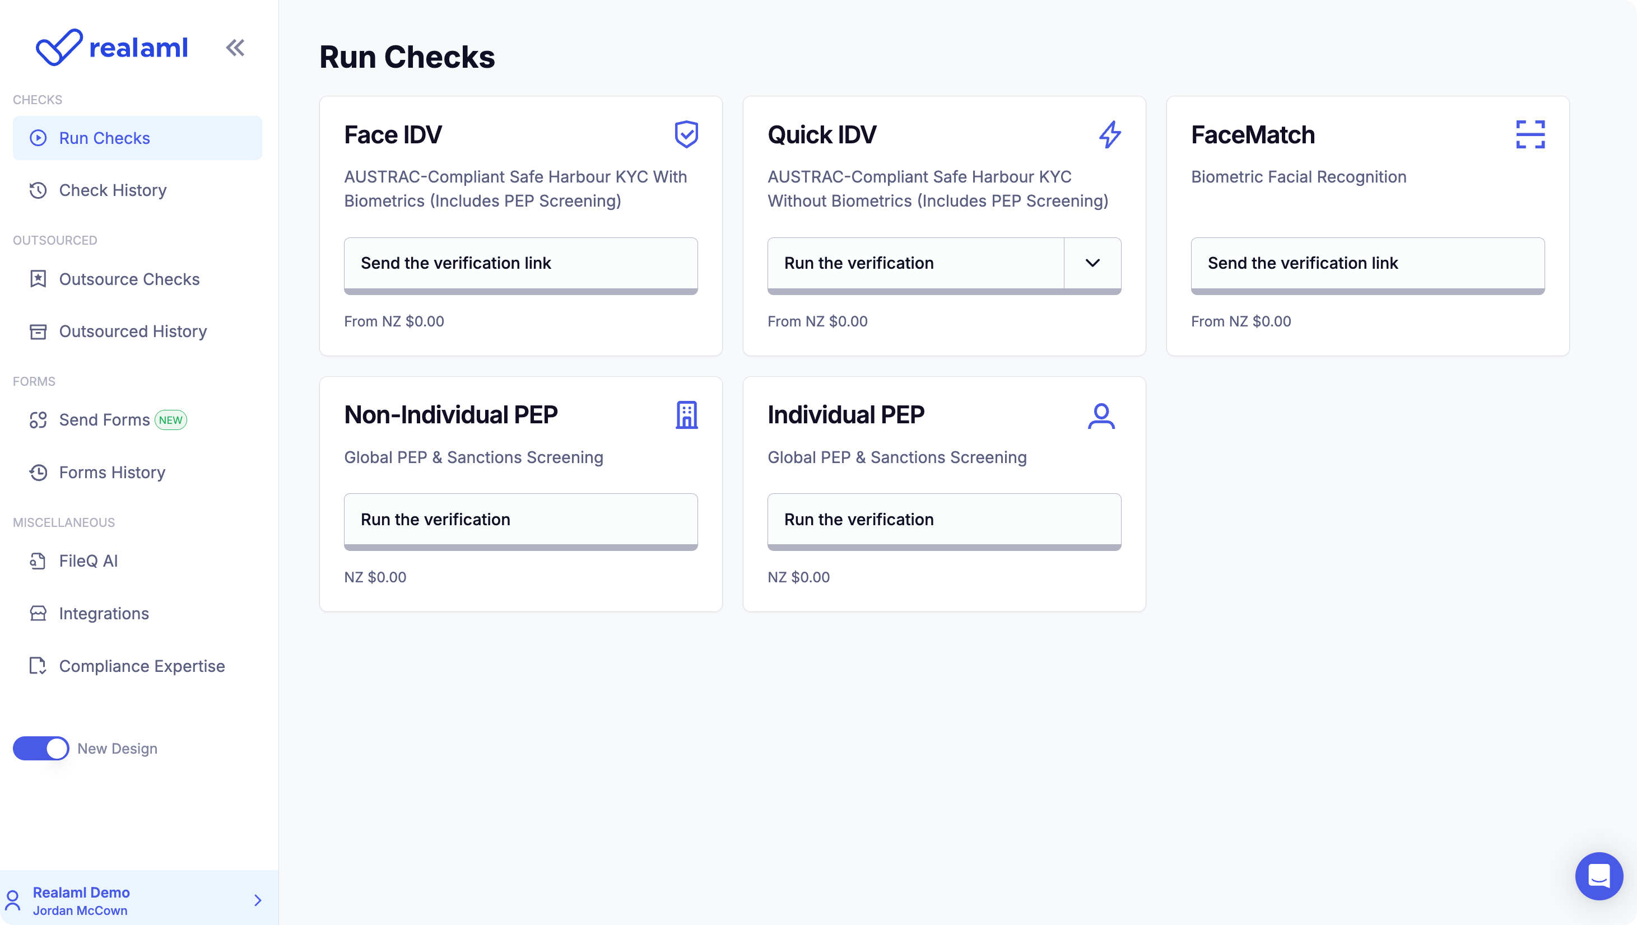Run the Non-Individual PEP verification
1637x925 pixels.
tap(520, 520)
